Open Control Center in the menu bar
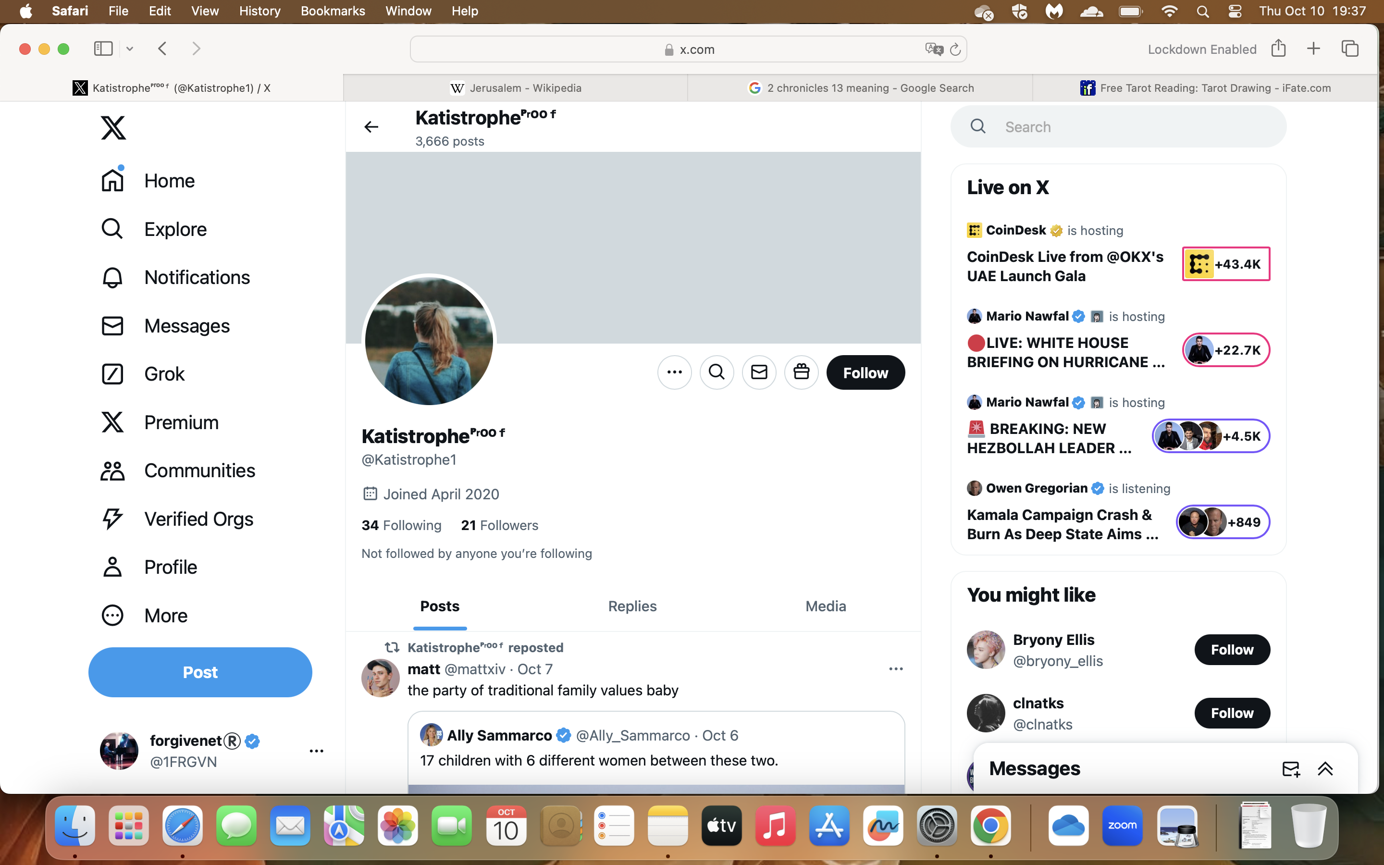Image resolution: width=1384 pixels, height=865 pixels. pyautogui.click(x=1235, y=12)
